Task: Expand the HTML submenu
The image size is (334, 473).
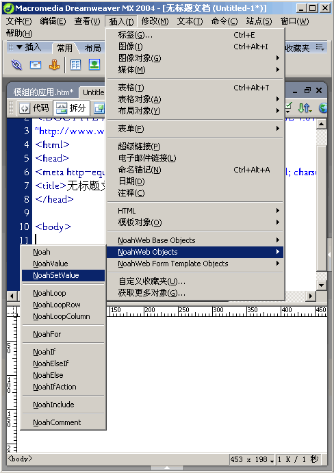Action: [195, 211]
